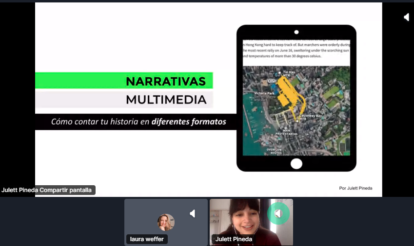414x246 pixels.
Task: Click the 'Julett Pineda' name label on the video
Action: coord(234,239)
